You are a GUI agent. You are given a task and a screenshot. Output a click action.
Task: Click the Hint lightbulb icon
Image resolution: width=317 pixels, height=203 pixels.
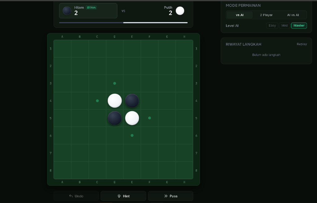pyautogui.click(x=119, y=196)
